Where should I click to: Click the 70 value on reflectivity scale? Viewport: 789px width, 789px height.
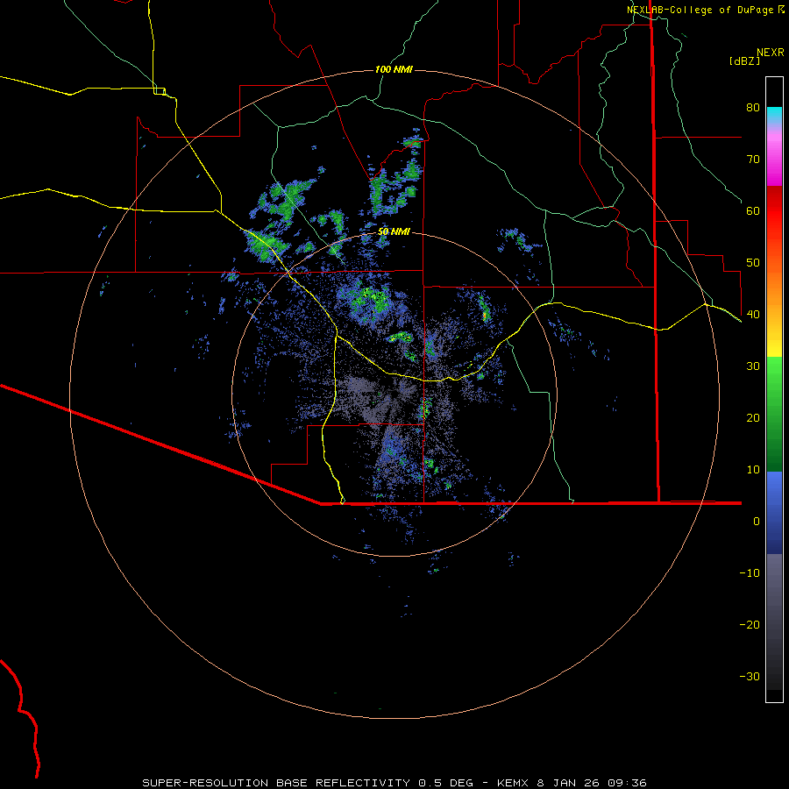(x=753, y=160)
